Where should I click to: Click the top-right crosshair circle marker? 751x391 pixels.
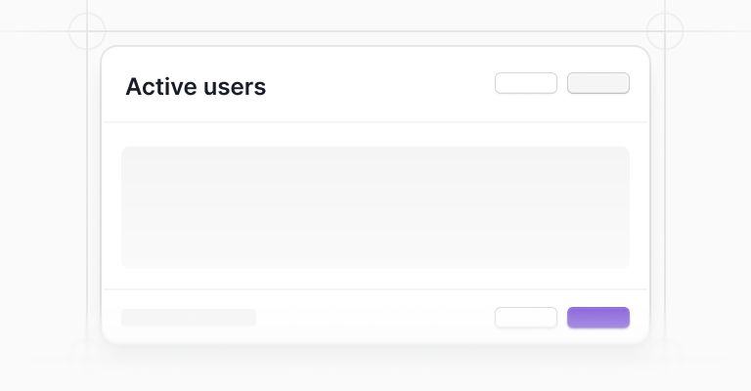(665, 31)
